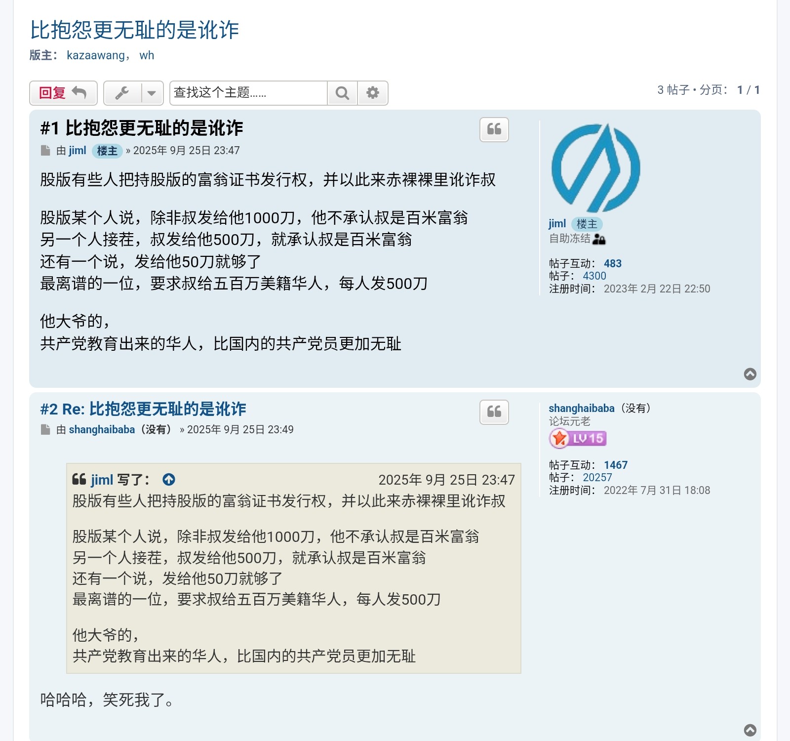Click inside the 查找这个主题 search field
Viewport: 790px width, 741px height.
(x=248, y=93)
